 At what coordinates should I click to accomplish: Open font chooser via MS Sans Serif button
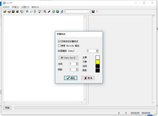(x=68, y=58)
